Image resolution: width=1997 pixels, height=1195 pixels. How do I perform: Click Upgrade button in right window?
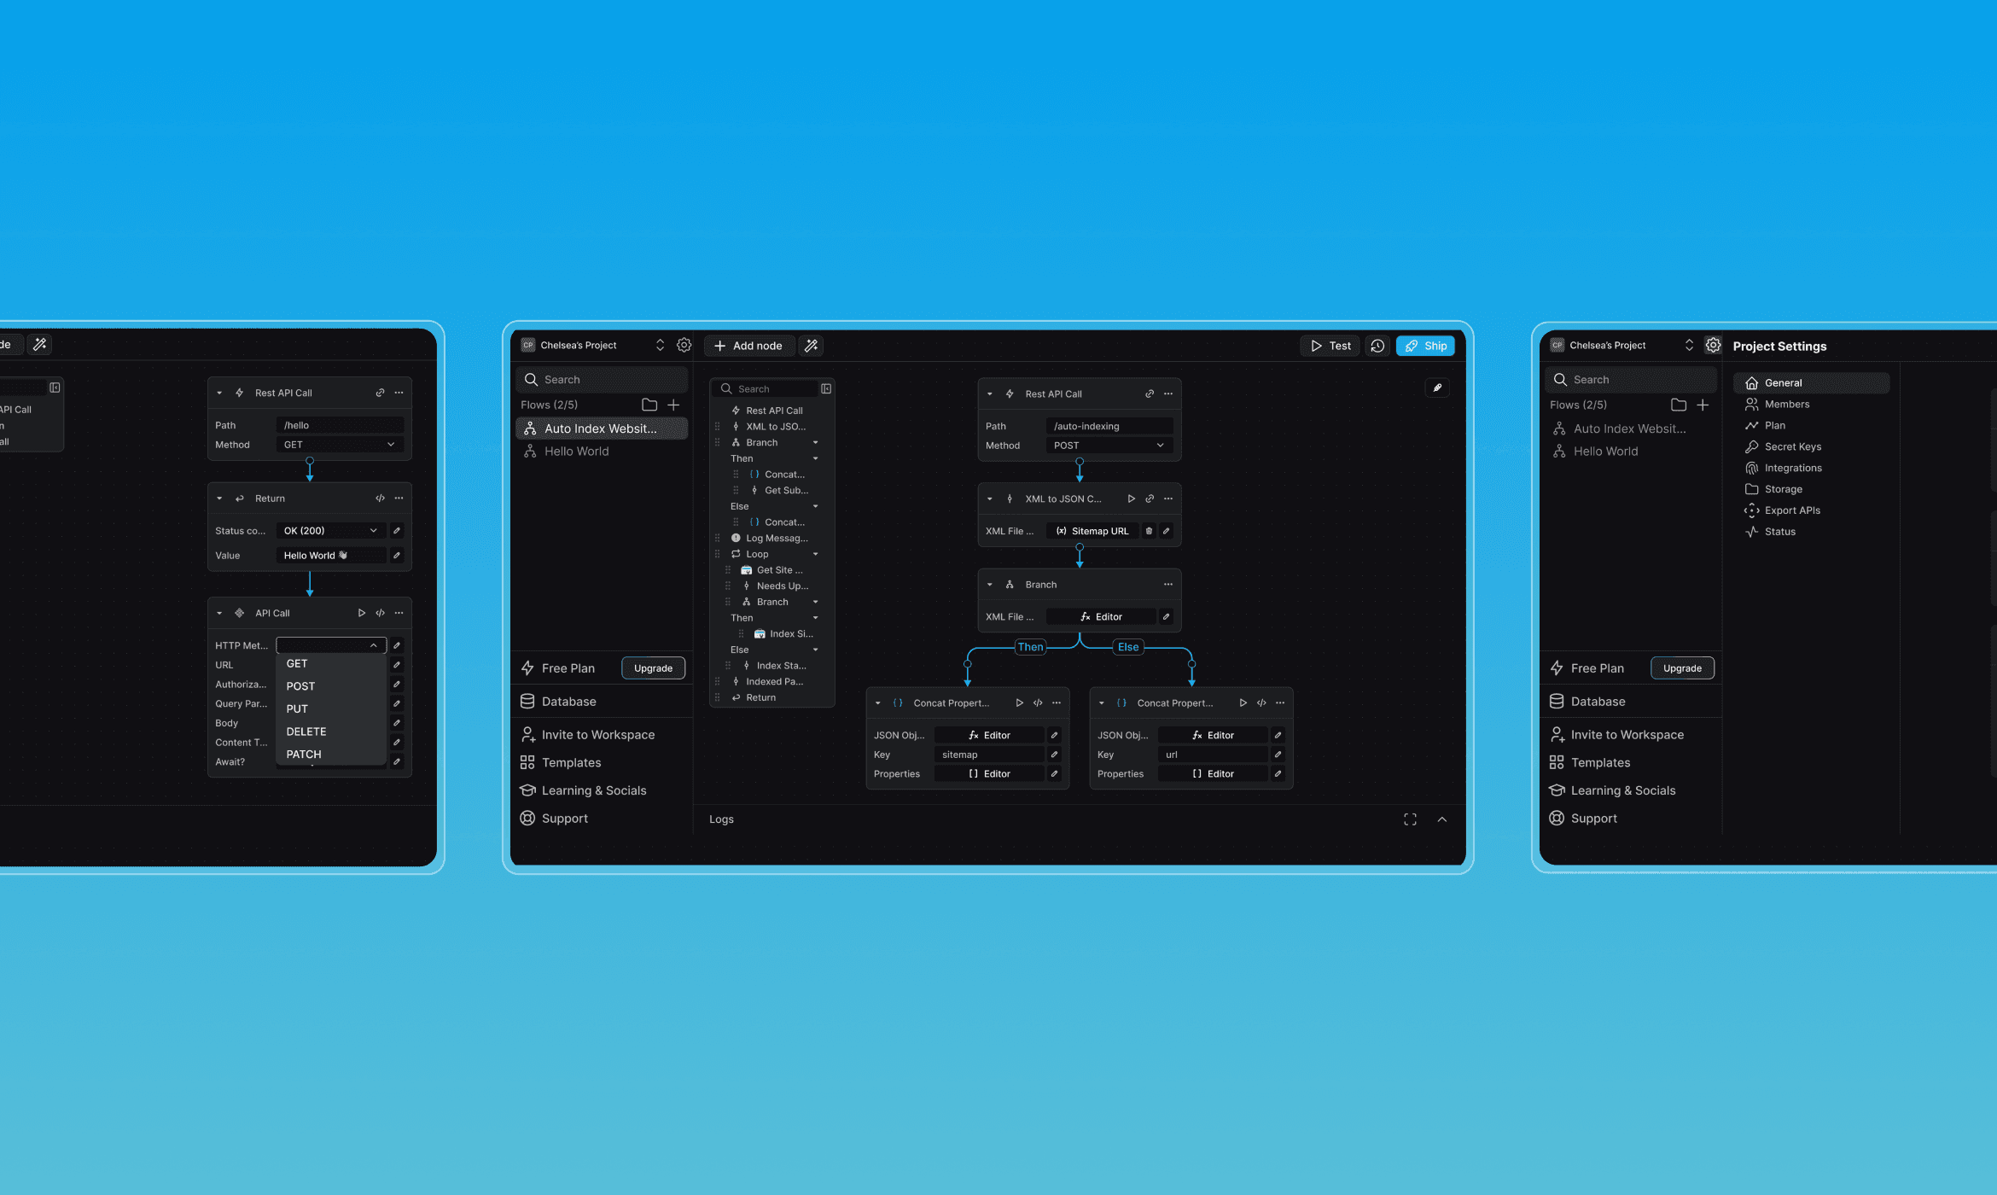pos(1682,668)
